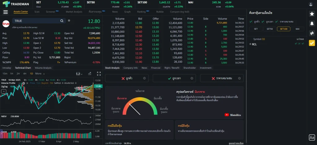Click the star to favorite TRUE
The height and width of the screenshot is (145, 317).
[69, 20]
